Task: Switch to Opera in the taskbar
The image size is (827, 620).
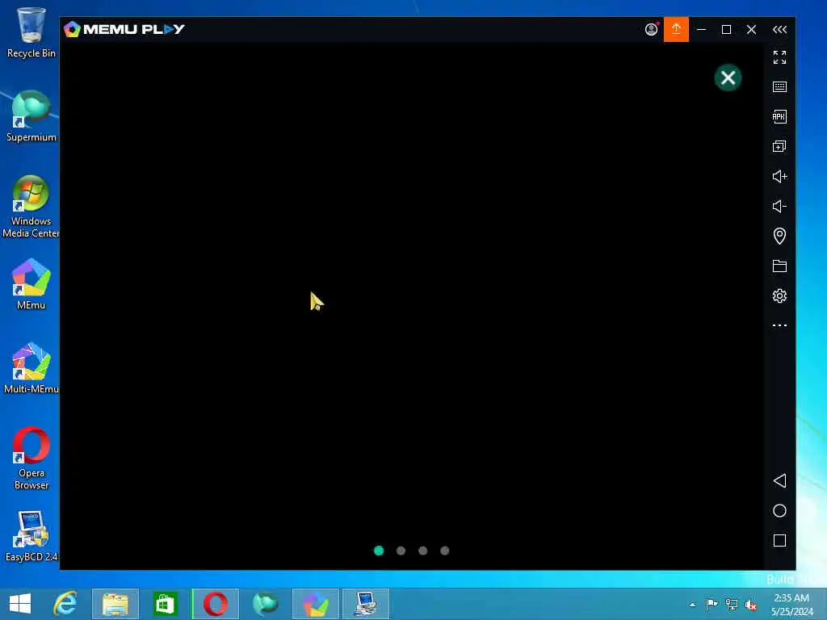Action: [x=215, y=604]
